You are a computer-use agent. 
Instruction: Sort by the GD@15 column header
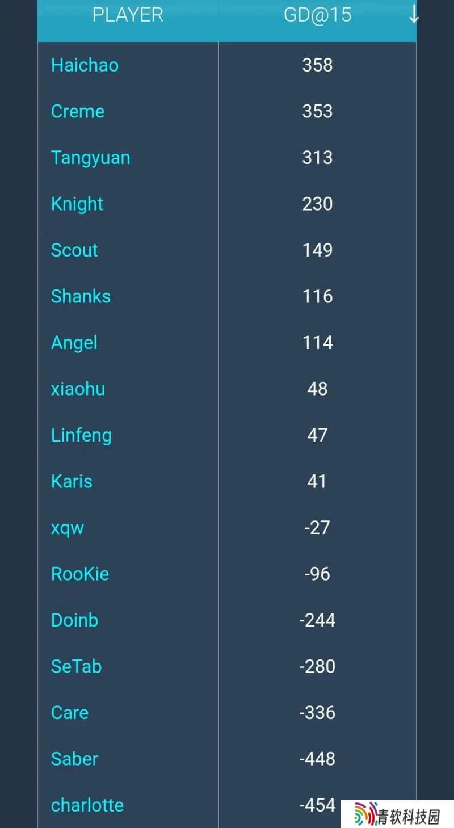[317, 15]
